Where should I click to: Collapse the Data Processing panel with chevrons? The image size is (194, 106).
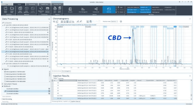tap(49, 19)
